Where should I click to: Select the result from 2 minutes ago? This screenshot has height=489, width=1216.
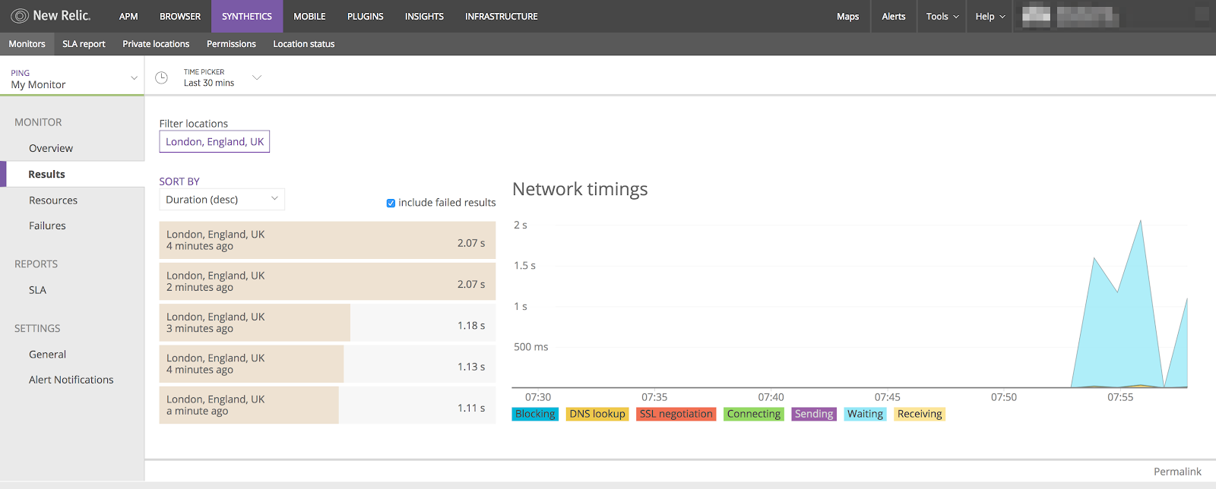pyautogui.click(x=327, y=281)
